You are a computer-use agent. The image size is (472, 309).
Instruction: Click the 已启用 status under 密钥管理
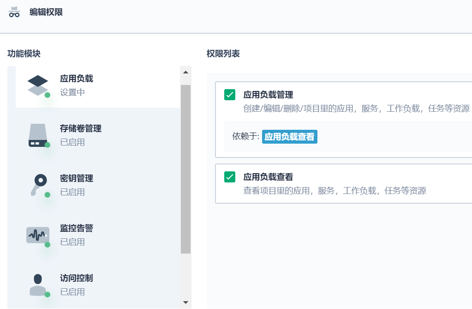point(72,192)
